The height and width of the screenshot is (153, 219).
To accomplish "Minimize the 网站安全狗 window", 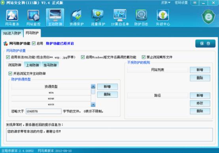I will pos(203,3).
